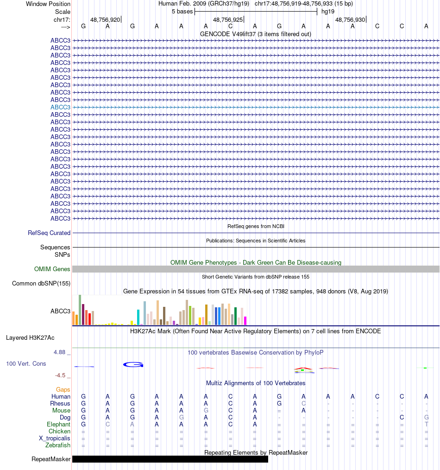Click the T base in Elephant row
This screenshot has width=440, height=470.
point(426,425)
